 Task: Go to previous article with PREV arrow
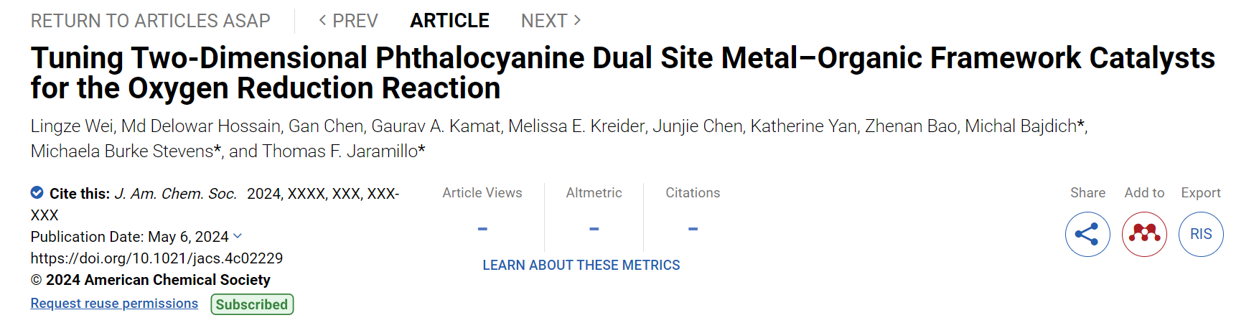coord(348,21)
